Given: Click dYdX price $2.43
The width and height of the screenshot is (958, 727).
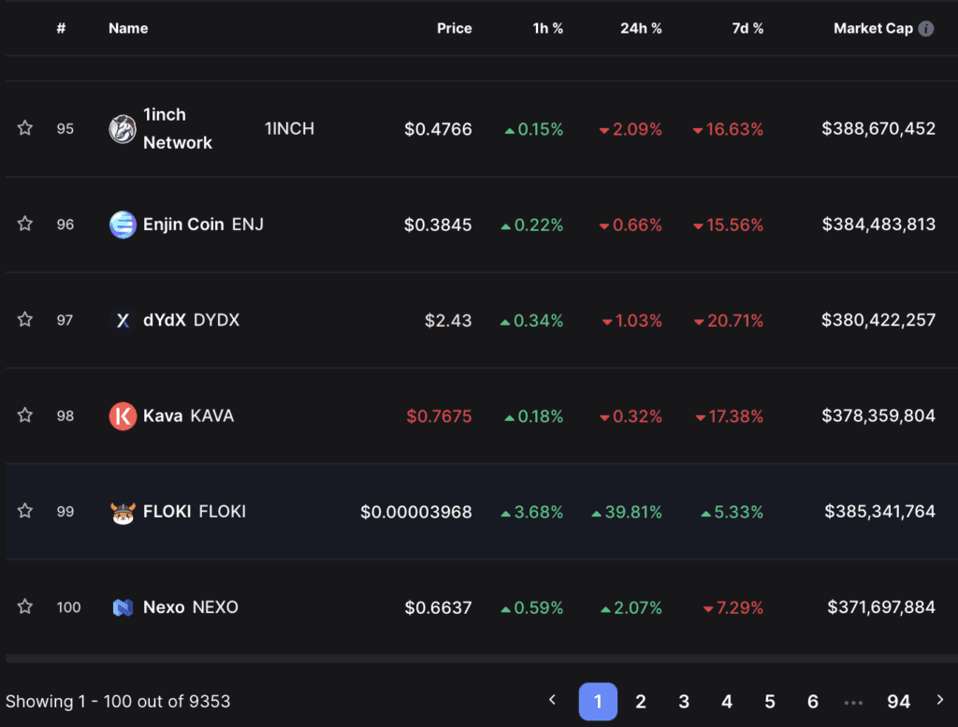Looking at the screenshot, I should click(448, 320).
